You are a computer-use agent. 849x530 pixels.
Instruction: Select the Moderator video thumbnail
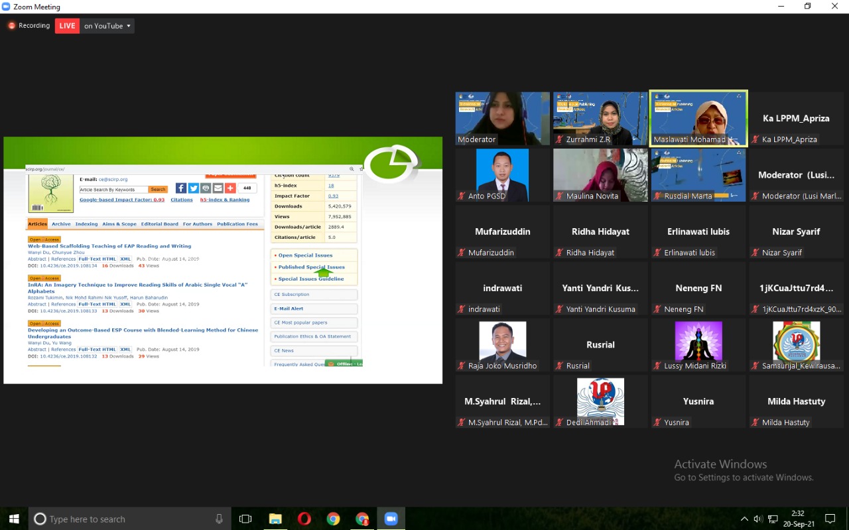pos(502,119)
